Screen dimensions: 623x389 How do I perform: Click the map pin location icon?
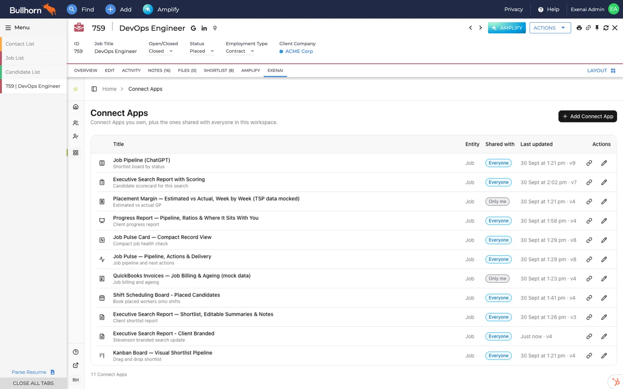(x=215, y=28)
